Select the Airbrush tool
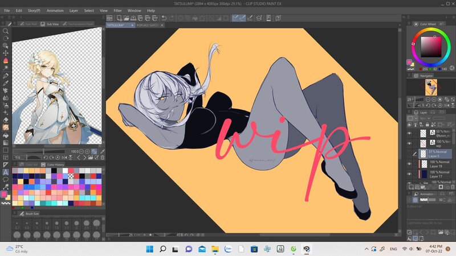This screenshot has height=256, width=456. 6,105
